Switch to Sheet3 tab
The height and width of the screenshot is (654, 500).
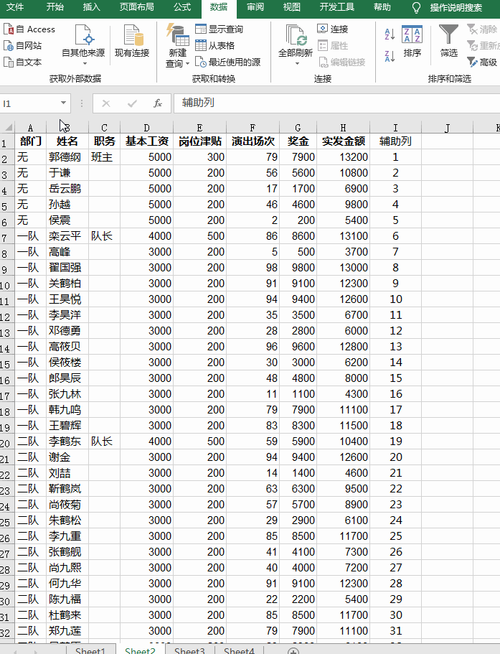tap(189, 650)
